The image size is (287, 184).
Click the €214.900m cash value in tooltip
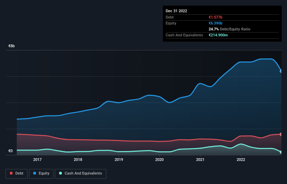tap(218, 35)
